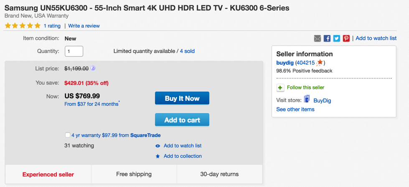Open the buydig seller profile link
The width and height of the screenshot is (409, 187).
pos(285,63)
